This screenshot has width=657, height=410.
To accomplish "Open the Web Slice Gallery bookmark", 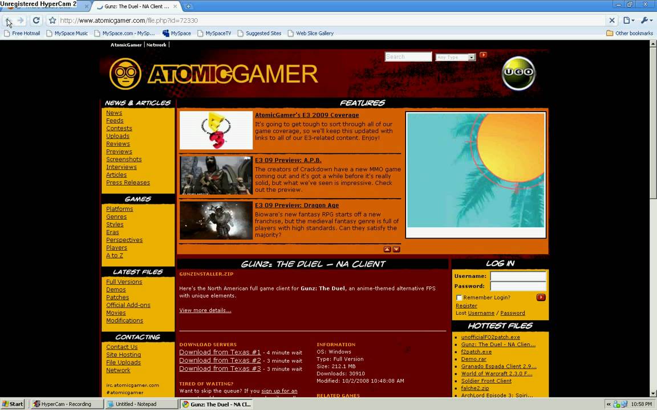I will tap(311, 33).
